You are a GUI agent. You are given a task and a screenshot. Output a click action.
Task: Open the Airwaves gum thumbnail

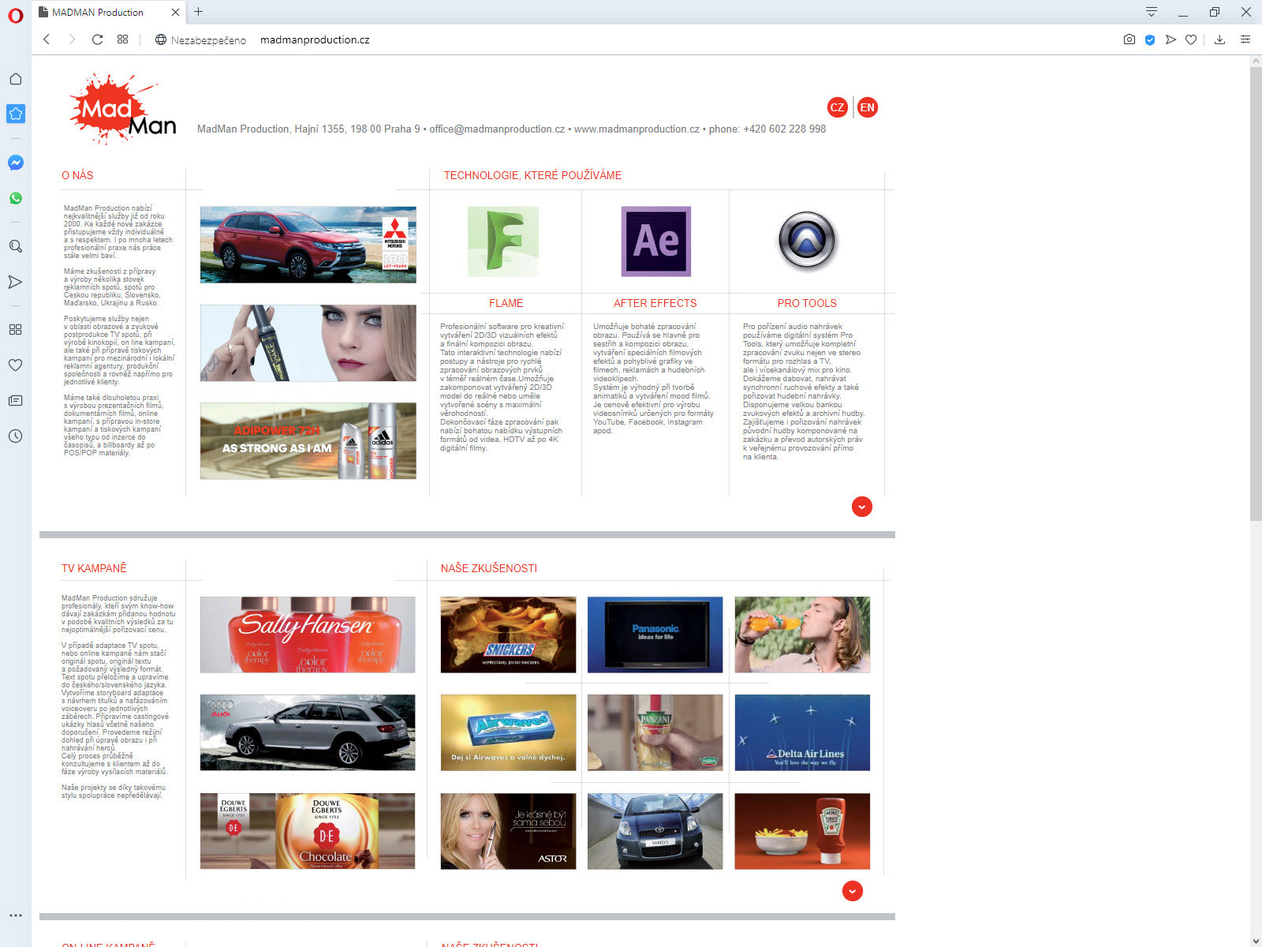[x=508, y=732]
